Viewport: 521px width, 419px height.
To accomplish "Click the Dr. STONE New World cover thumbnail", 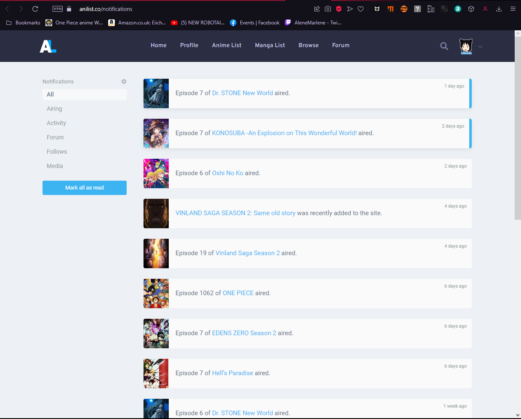I will (x=156, y=93).
